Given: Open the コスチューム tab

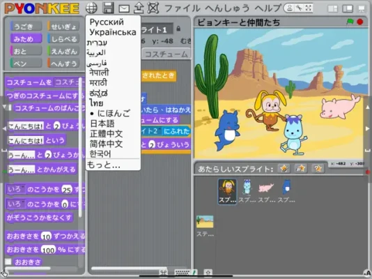Looking at the screenshot, I should [x=166, y=54].
